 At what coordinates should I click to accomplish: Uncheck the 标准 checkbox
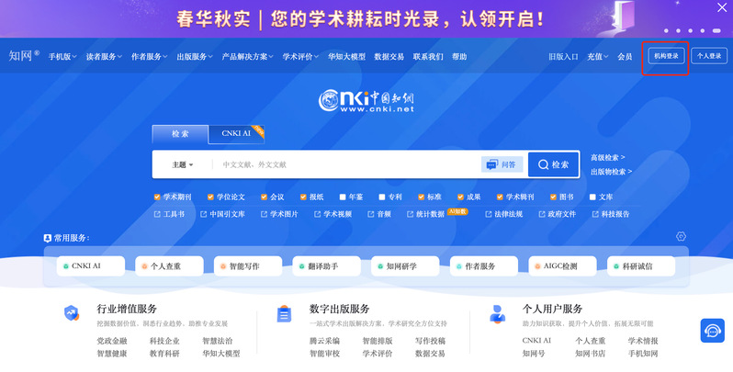pos(422,197)
